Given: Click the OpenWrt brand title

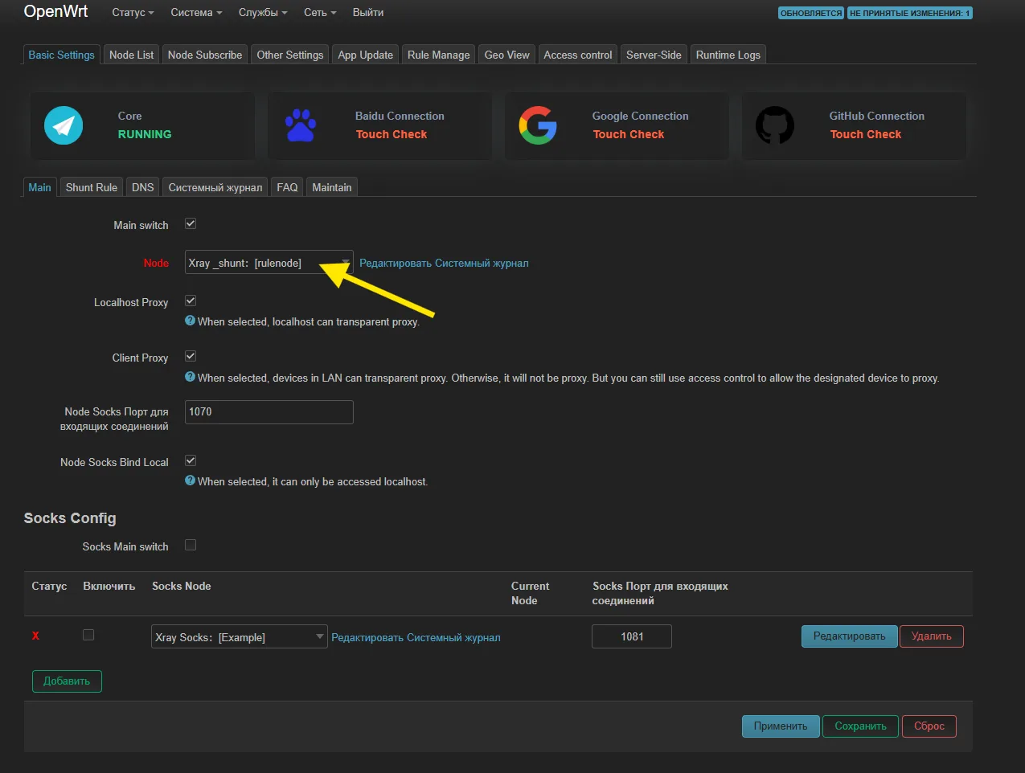Looking at the screenshot, I should pyautogui.click(x=56, y=11).
